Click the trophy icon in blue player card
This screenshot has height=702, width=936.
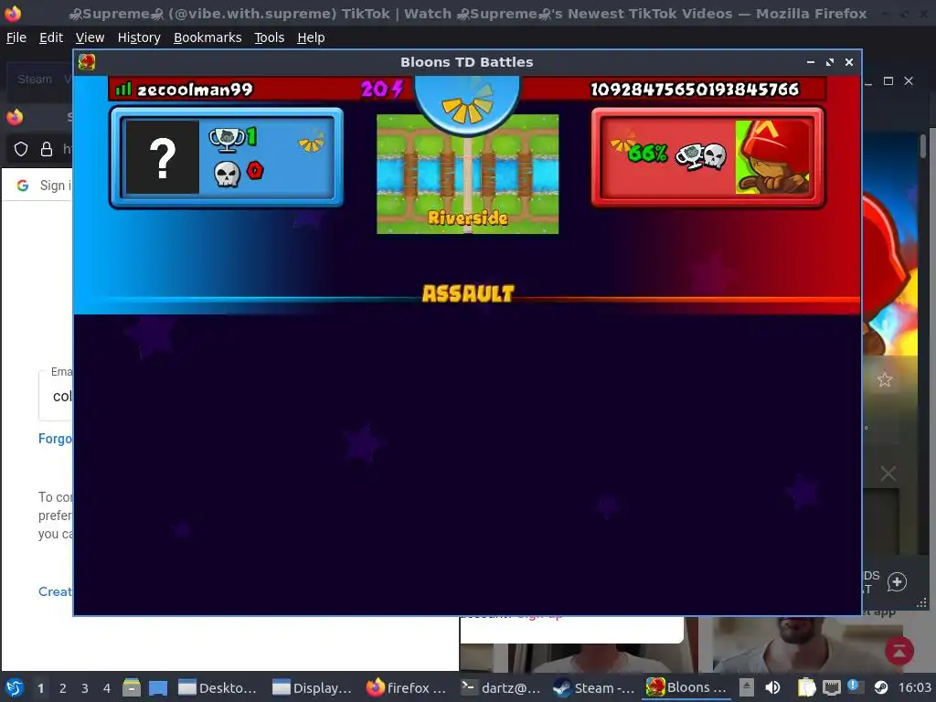(227, 140)
